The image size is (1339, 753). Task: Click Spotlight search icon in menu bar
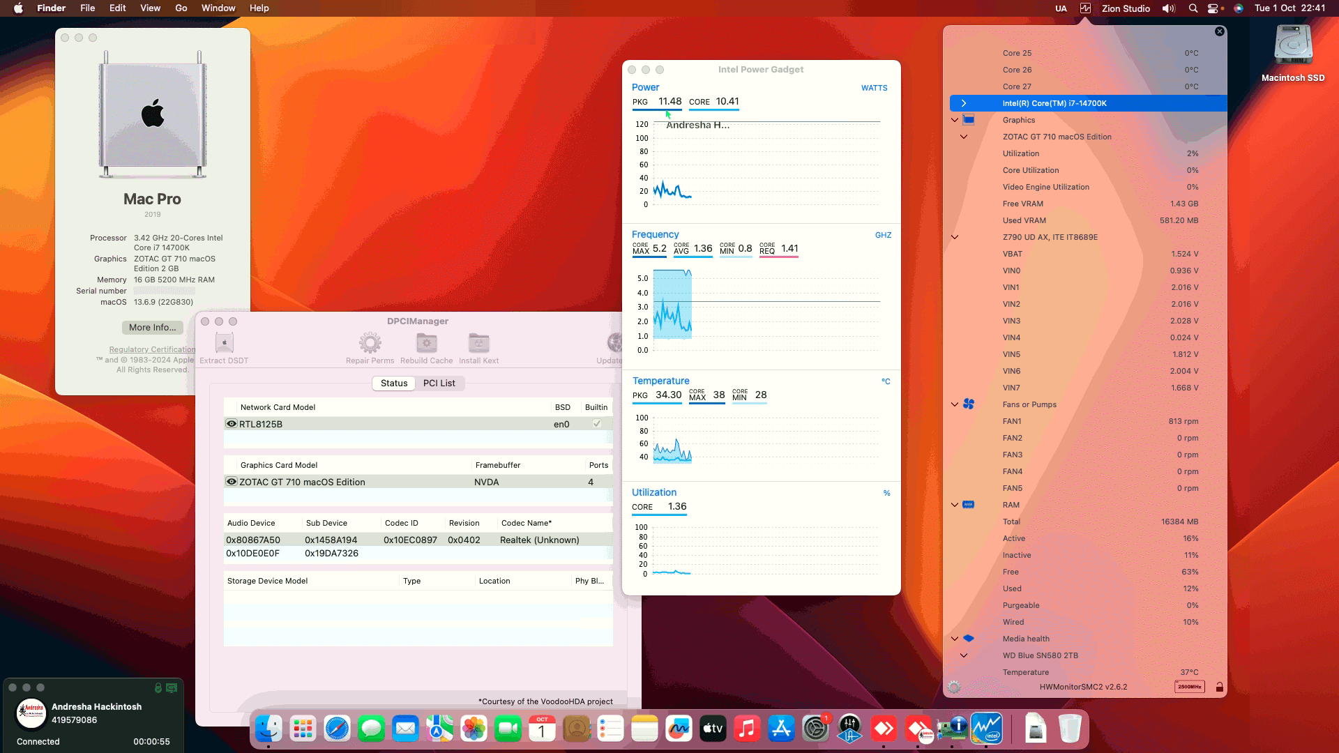[x=1193, y=8]
